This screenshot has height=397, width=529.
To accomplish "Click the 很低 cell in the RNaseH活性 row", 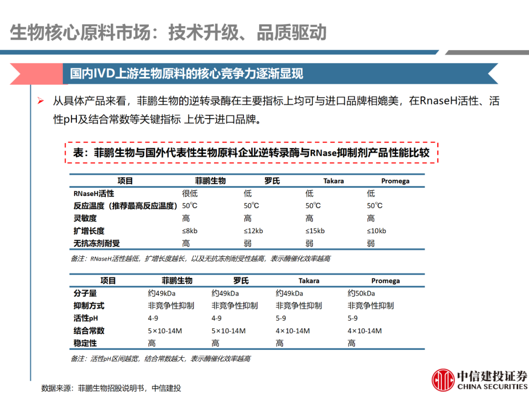I will 190,194.
